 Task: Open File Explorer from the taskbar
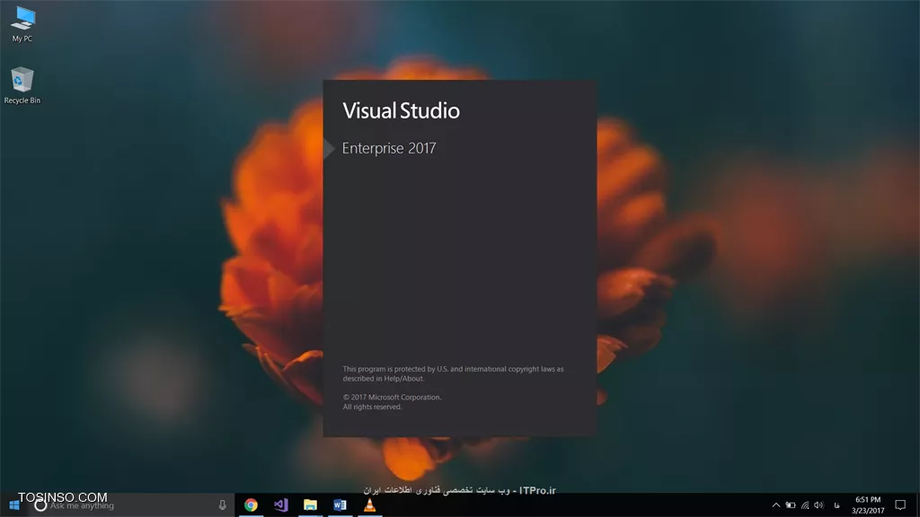tap(310, 505)
